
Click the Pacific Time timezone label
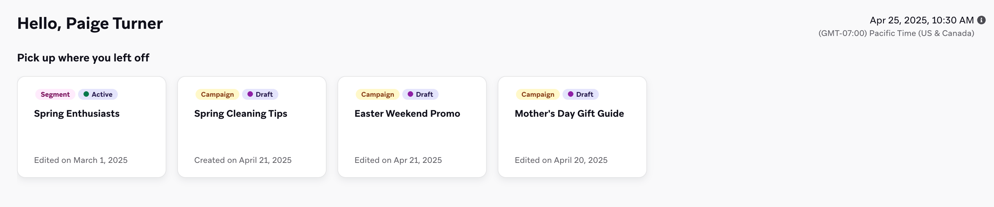896,34
